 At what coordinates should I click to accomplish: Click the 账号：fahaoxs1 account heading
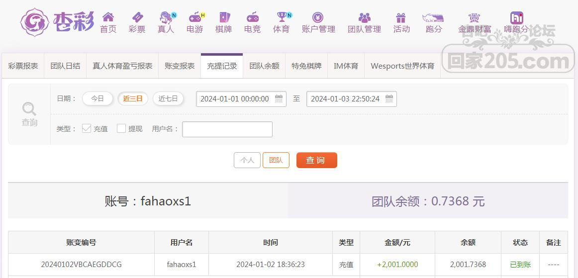[148, 201]
